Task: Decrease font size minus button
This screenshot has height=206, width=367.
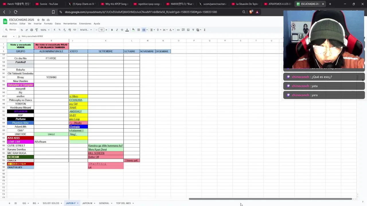Action: 96,30
